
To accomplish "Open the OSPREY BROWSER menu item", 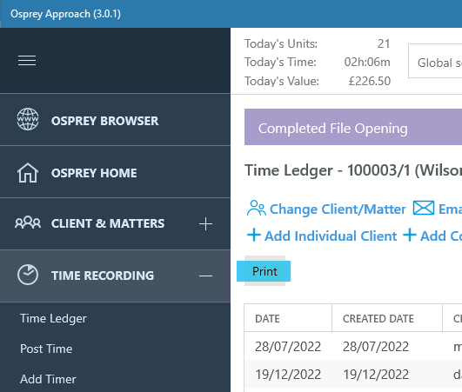I will [x=115, y=120].
